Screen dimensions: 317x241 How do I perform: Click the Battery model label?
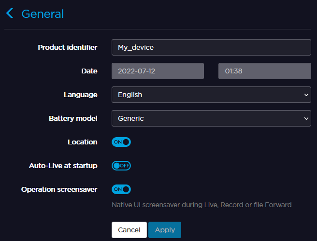pos(73,118)
